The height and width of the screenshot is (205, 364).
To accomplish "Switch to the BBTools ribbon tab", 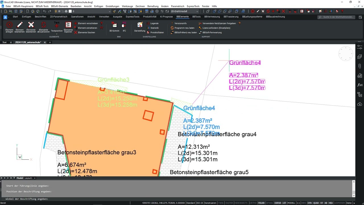I will click(196, 17).
